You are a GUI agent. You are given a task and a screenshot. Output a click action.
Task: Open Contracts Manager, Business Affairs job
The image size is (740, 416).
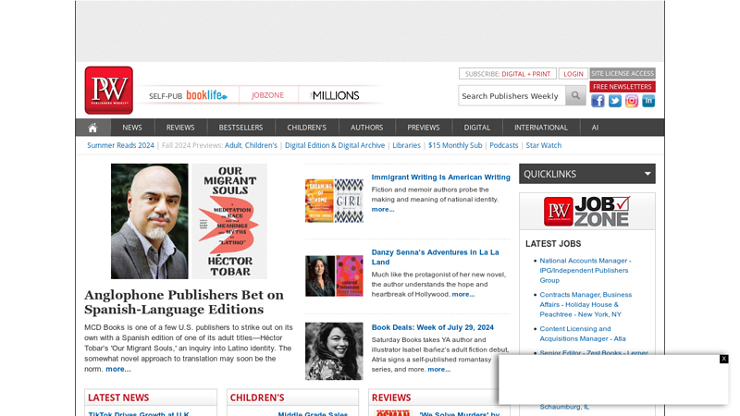[586, 305]
